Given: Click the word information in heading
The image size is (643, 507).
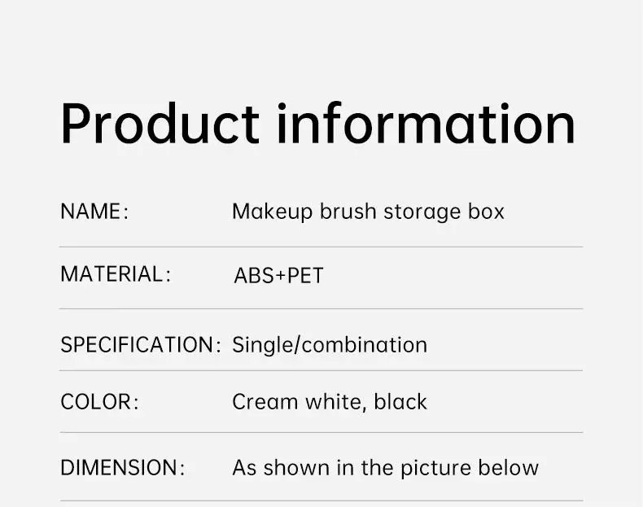Looking at the screenshot, I should [x=426, y=125].
